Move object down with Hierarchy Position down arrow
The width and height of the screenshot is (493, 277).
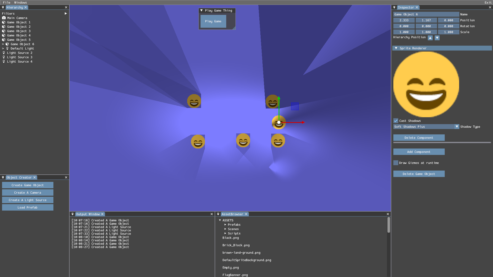coord(437,38)
